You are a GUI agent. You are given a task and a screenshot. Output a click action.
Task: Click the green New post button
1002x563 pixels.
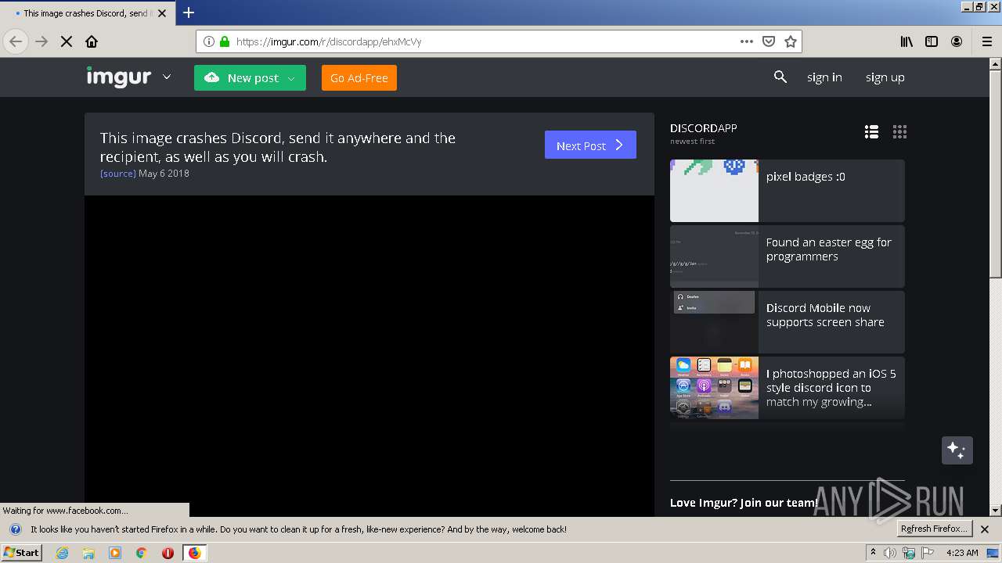250,77
